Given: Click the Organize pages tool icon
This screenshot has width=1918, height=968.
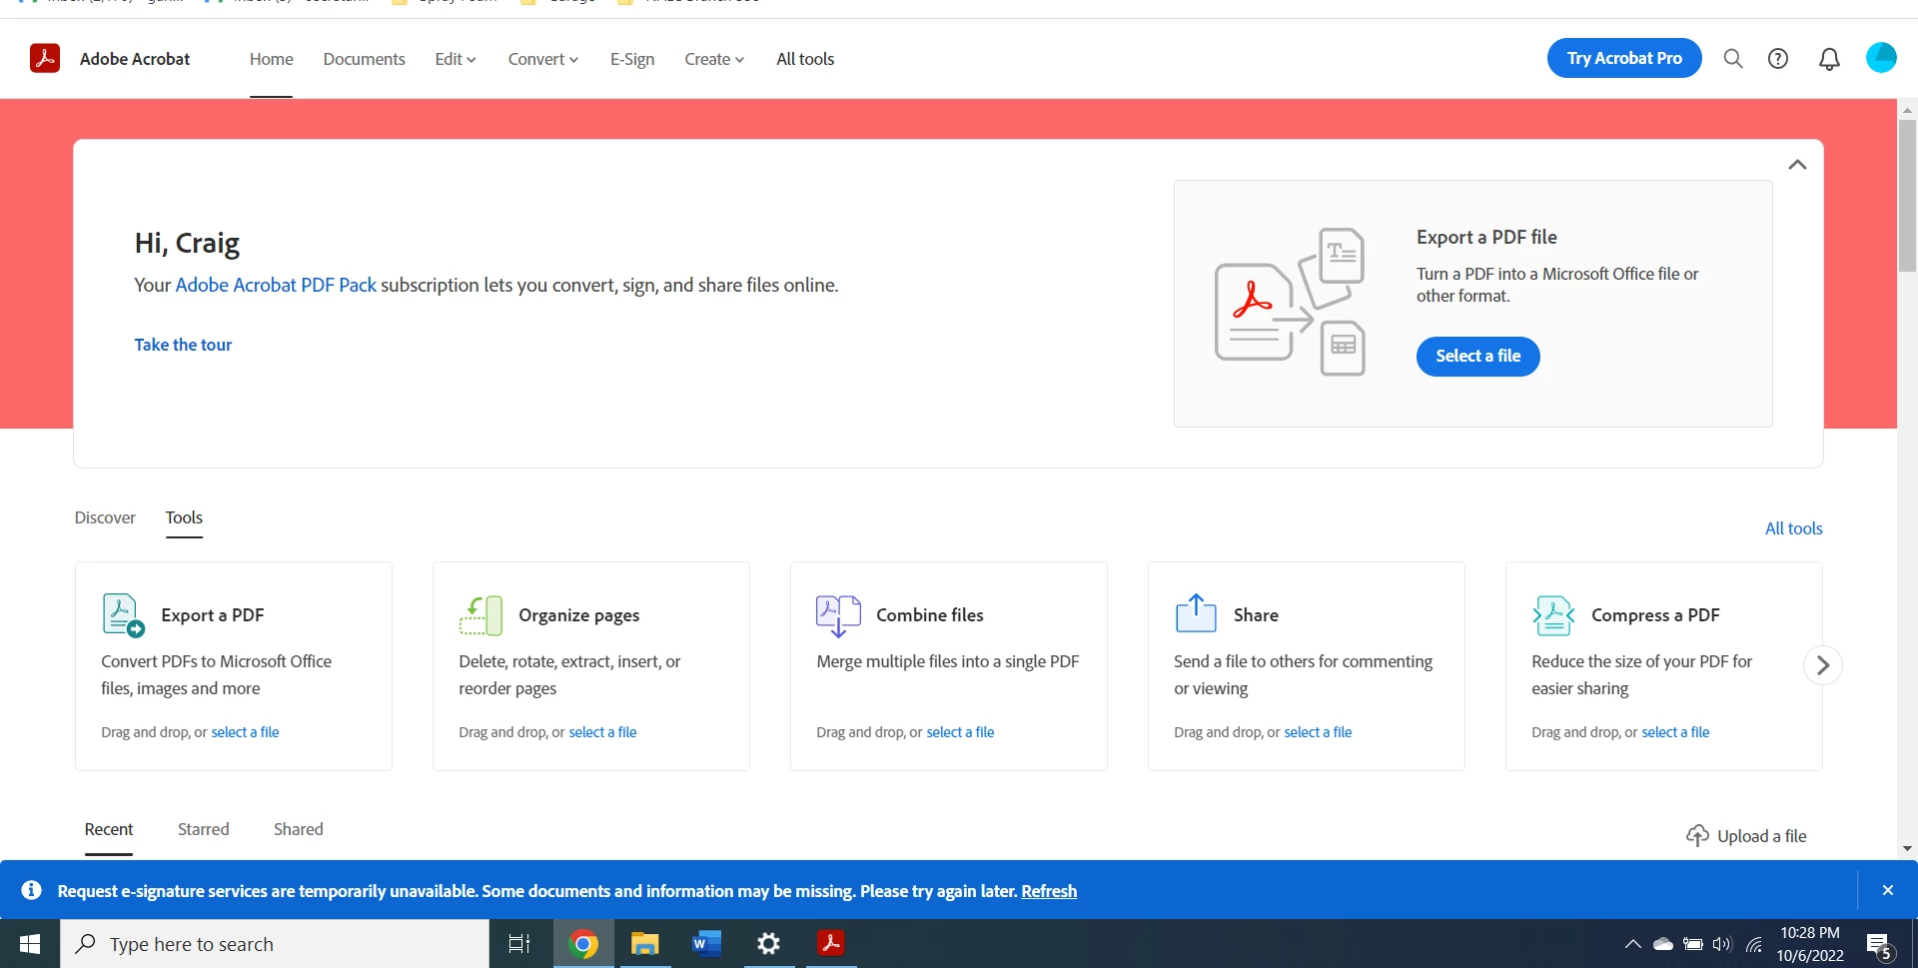Looking at the screenshot, I should click(480, 615).
